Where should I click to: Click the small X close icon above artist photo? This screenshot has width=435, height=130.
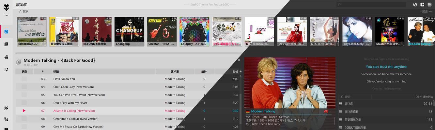[239, 60]
